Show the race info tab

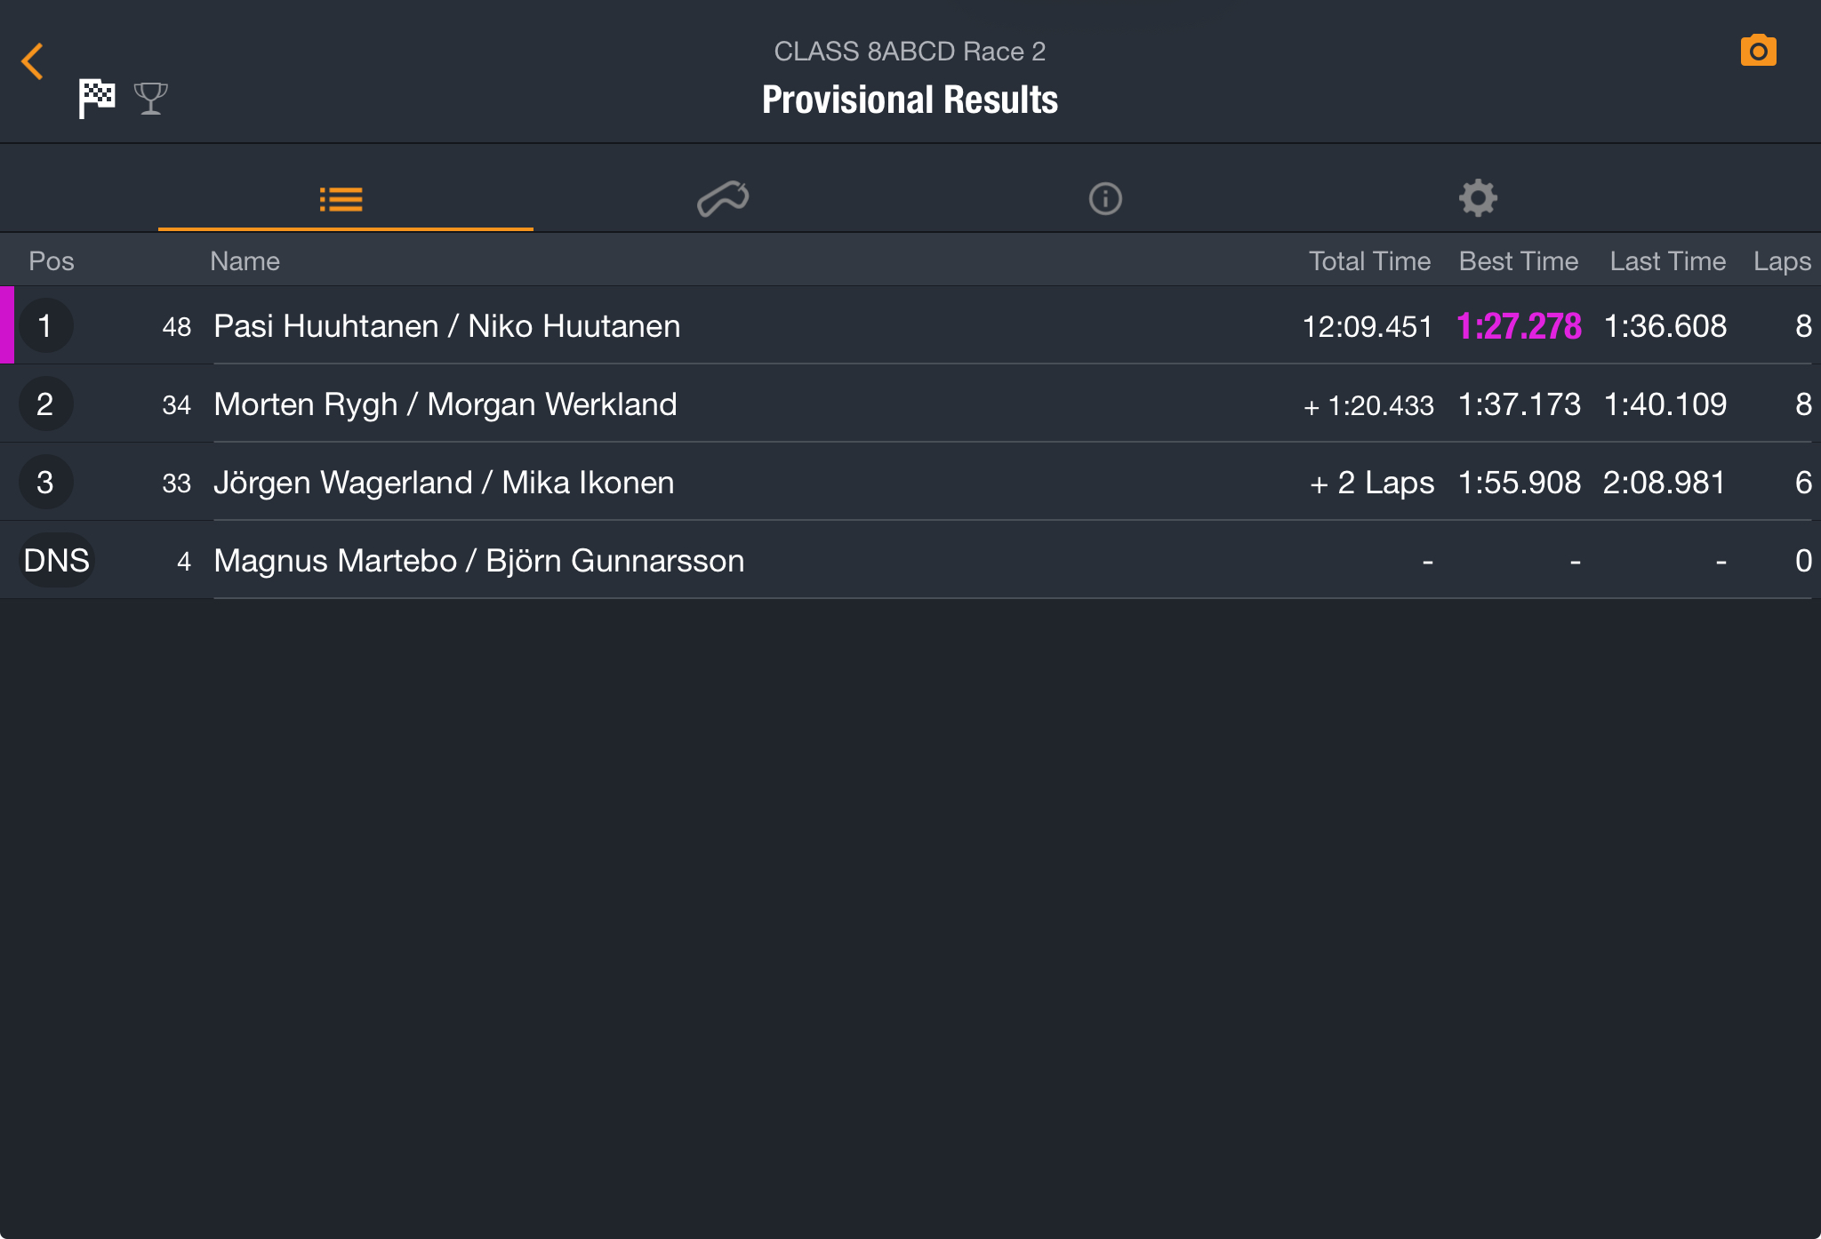(1105, 199)
